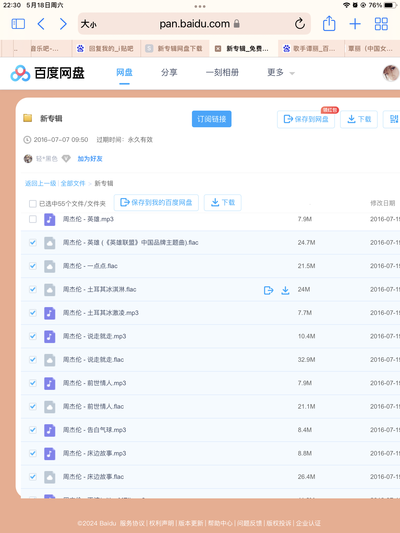Viewport: 400px width, 533px height.
Task: Click the 领红包 badge
Action: pos(330,110)
